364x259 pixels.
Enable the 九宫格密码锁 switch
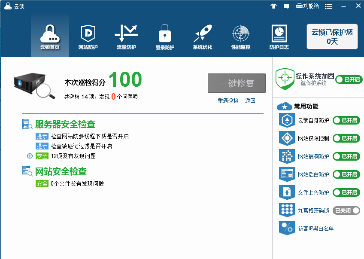coord(346,210)
